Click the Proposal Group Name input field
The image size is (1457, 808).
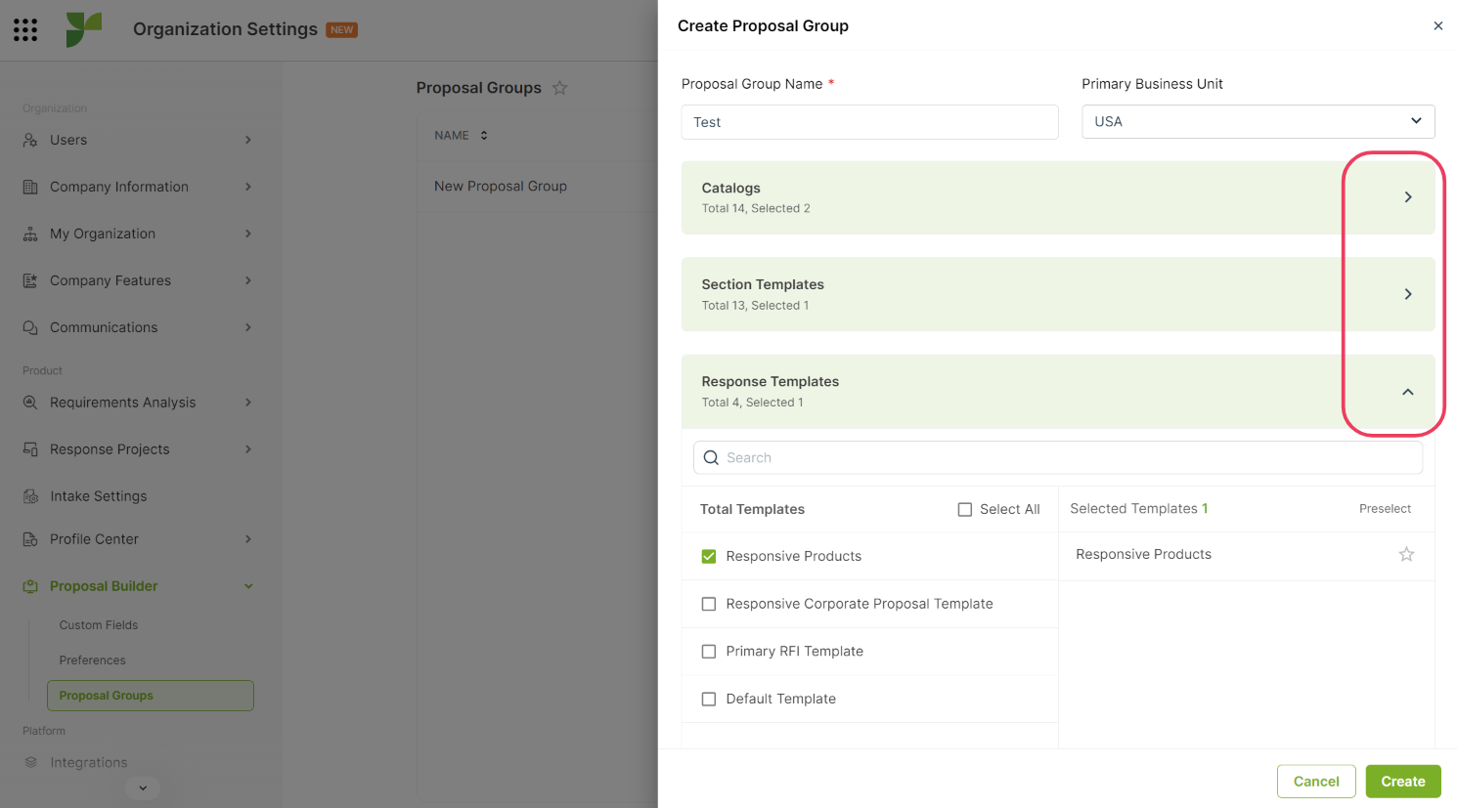tap(870, 122)
